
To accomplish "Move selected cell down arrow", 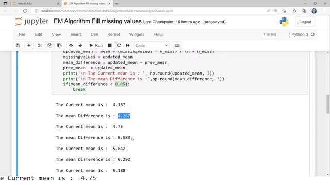I will coord(80,45).
